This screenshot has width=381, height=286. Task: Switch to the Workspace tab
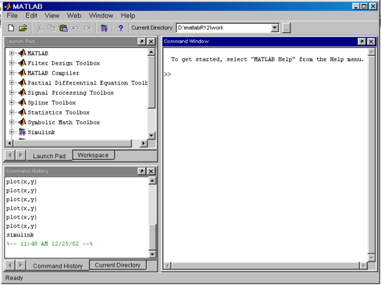(93, 155)
